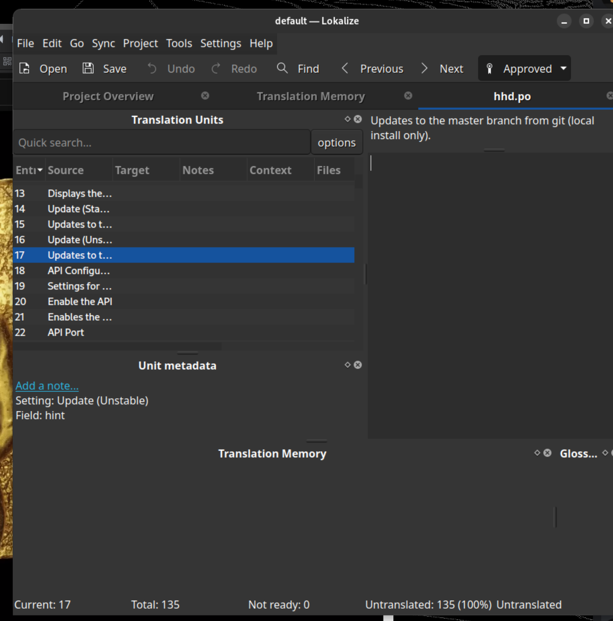Image resolution: width=613 pixels, height=621 pixels.
Task: Open the Tools menu
Action: point(179,43)
